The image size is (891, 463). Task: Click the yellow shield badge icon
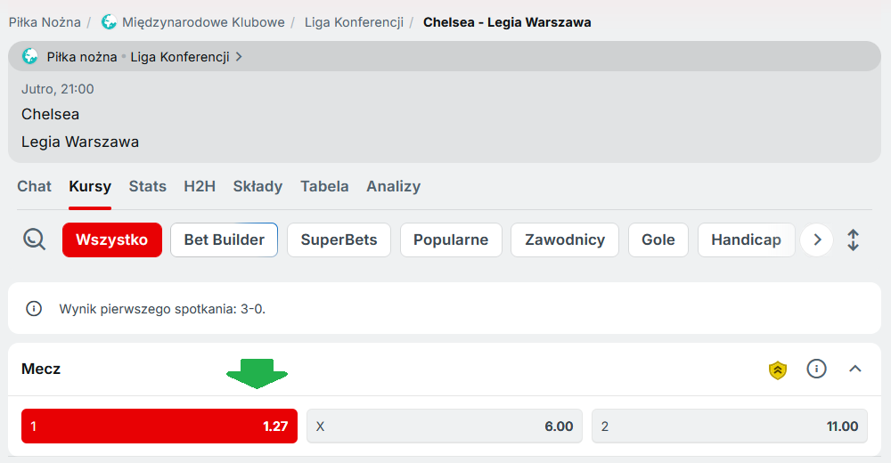click(x=778, y=370)
